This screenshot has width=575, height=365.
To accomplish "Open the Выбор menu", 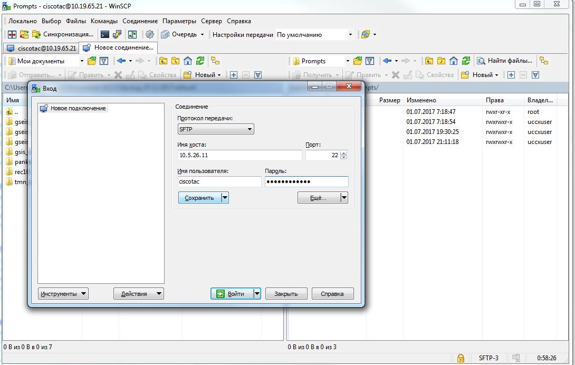I will point(51,21).
